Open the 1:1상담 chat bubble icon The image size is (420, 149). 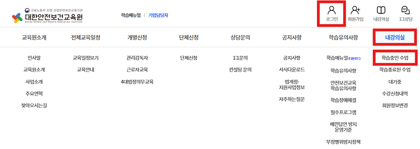tap(405, 10)
